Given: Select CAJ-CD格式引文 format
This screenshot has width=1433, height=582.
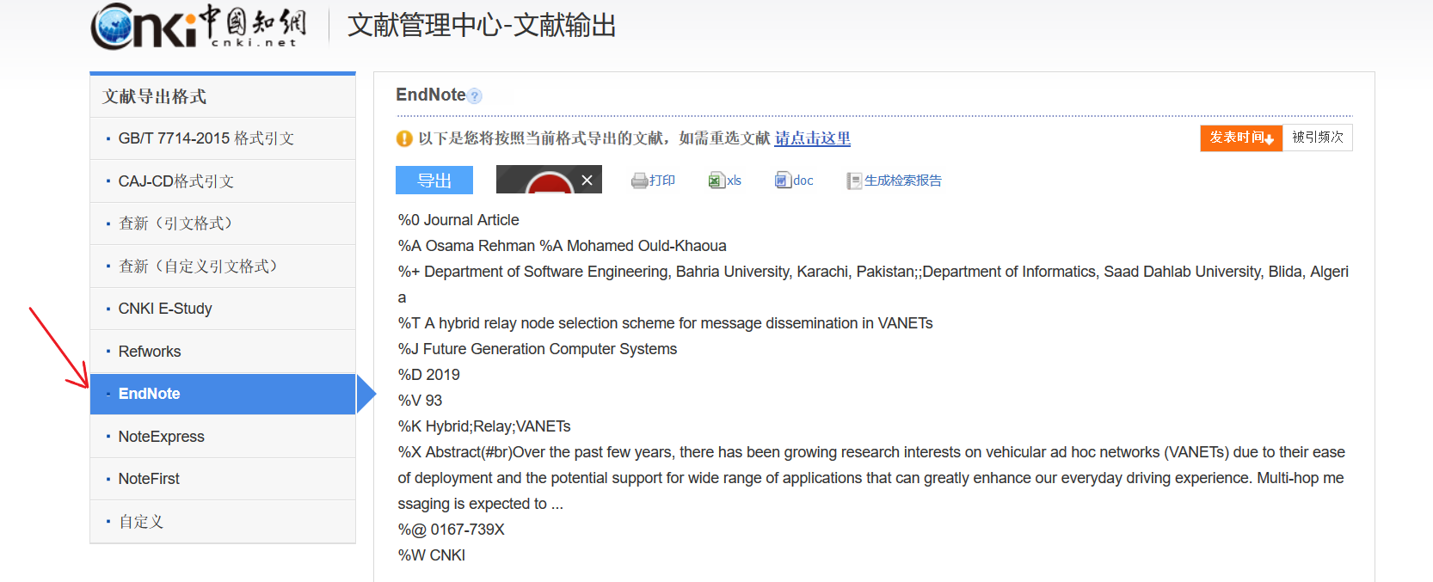Looking at the screenshot, I should click(223, 181).
